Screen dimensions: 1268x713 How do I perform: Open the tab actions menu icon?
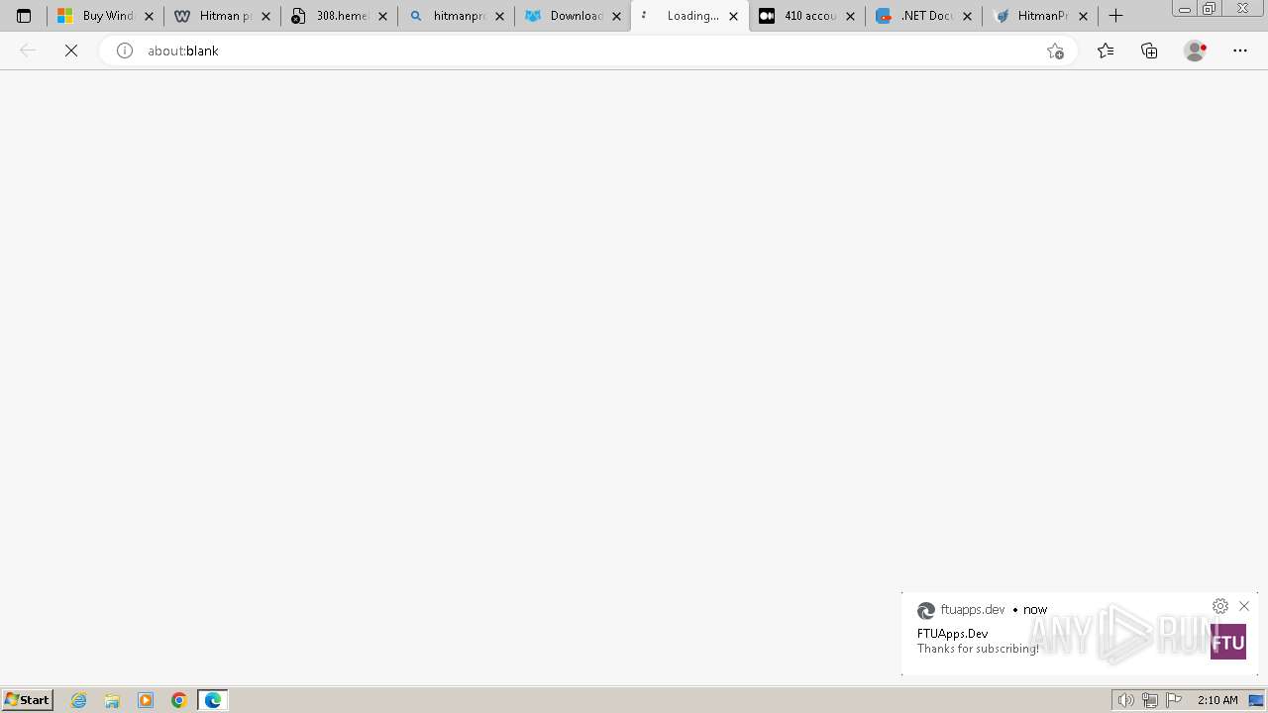(x=24, y=16)
